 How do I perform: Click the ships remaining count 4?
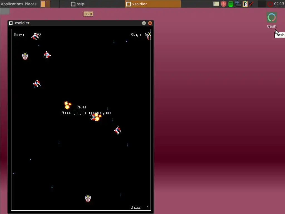coord(148,207)
